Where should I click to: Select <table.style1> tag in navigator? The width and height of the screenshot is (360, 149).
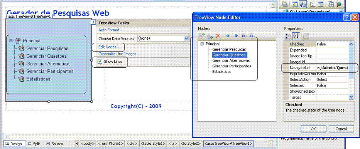(153, 144)
